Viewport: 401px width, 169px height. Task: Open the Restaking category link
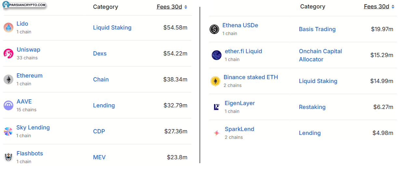tap(312, 107)
